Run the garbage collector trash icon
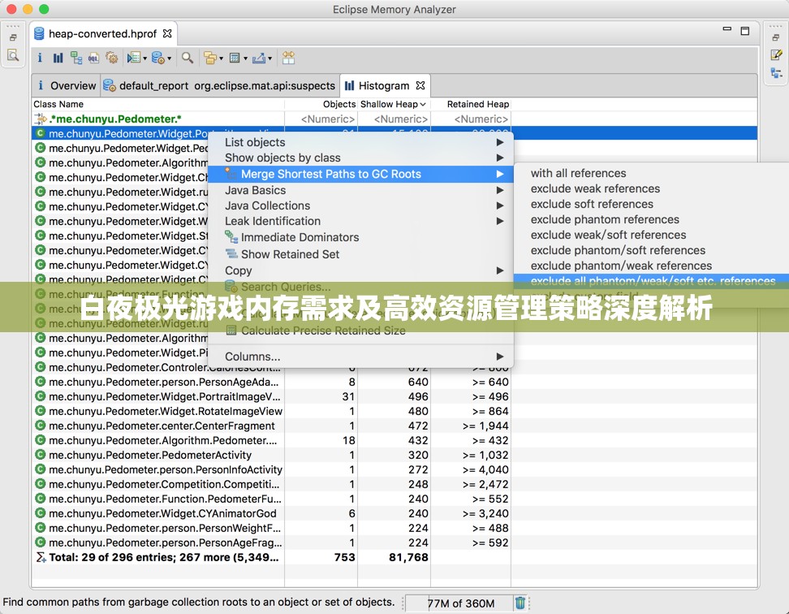This screenshot has height=614, width=789. [x=520, y=603]
